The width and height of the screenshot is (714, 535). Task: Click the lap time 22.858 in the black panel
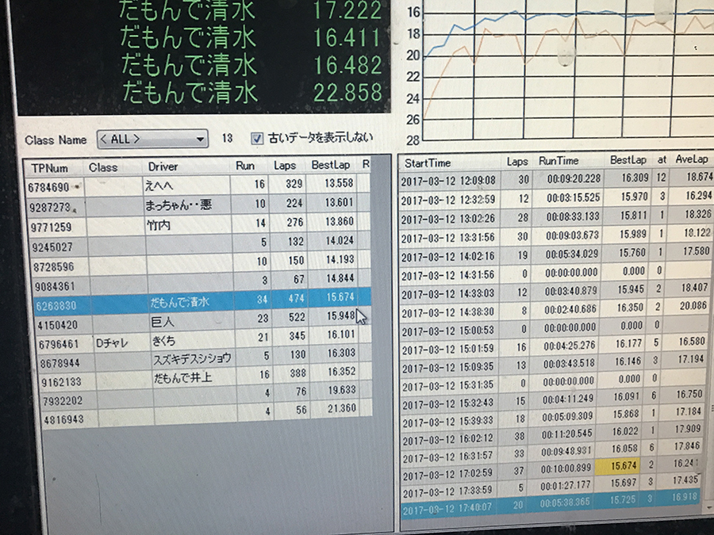click(348, 93)
